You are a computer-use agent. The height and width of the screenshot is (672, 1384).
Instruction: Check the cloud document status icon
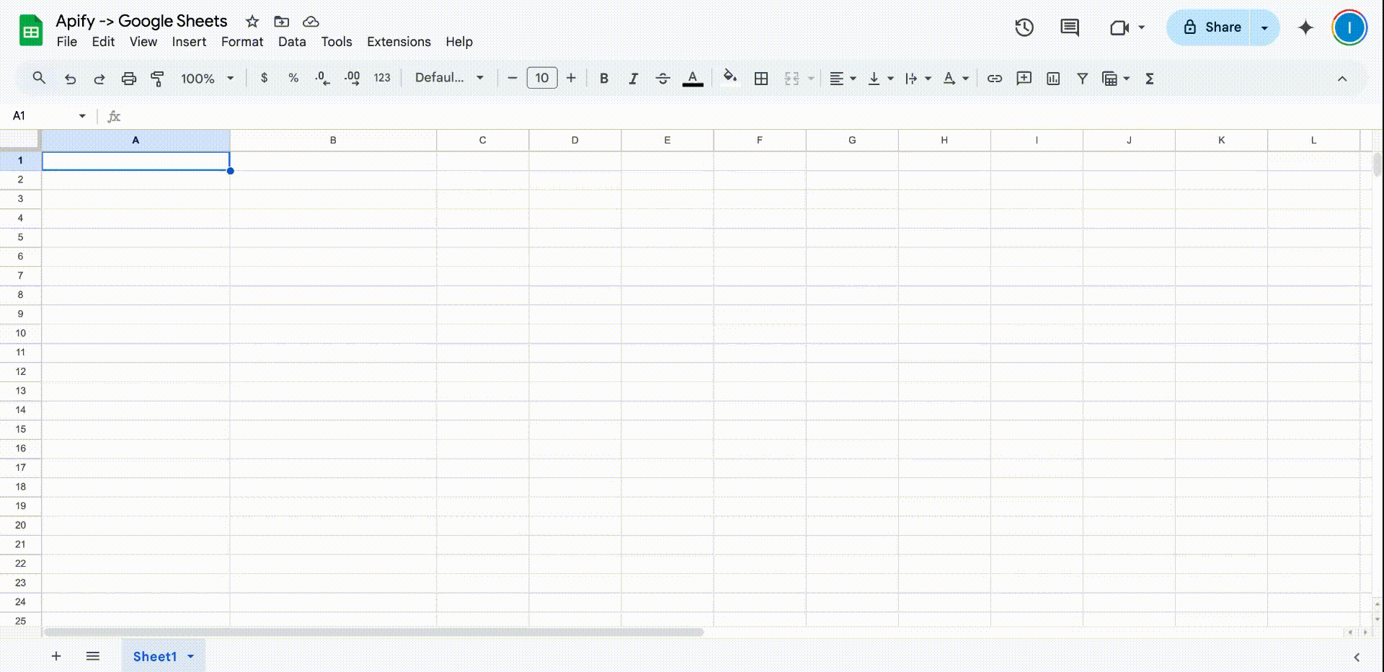coord(311,22)
